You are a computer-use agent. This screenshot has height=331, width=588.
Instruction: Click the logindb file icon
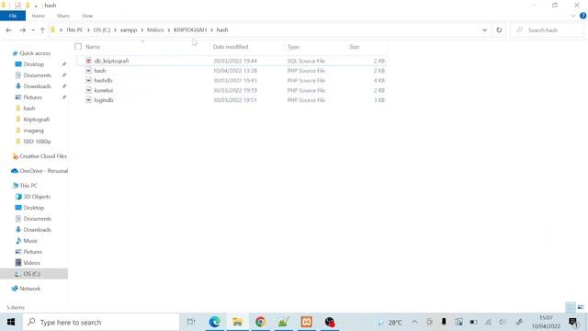(88, 100)
